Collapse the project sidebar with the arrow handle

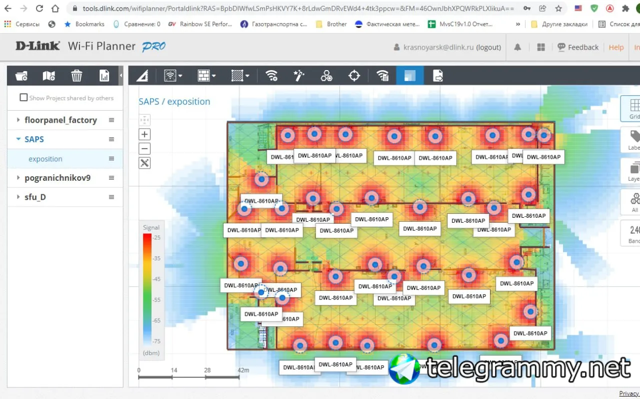pos(121,76)
